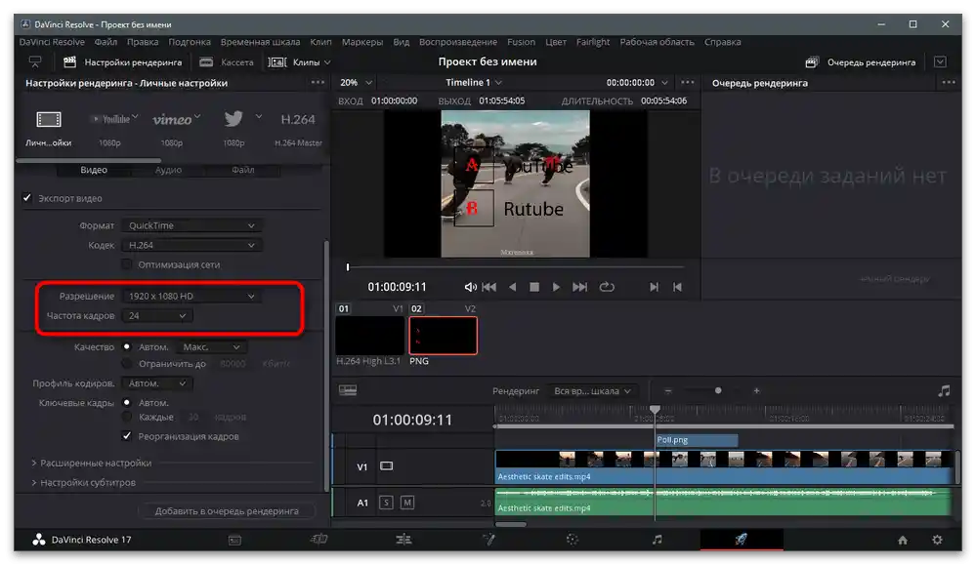
Task: Toggle the Frame Reordering checkbox
Action: click(126, 436)
